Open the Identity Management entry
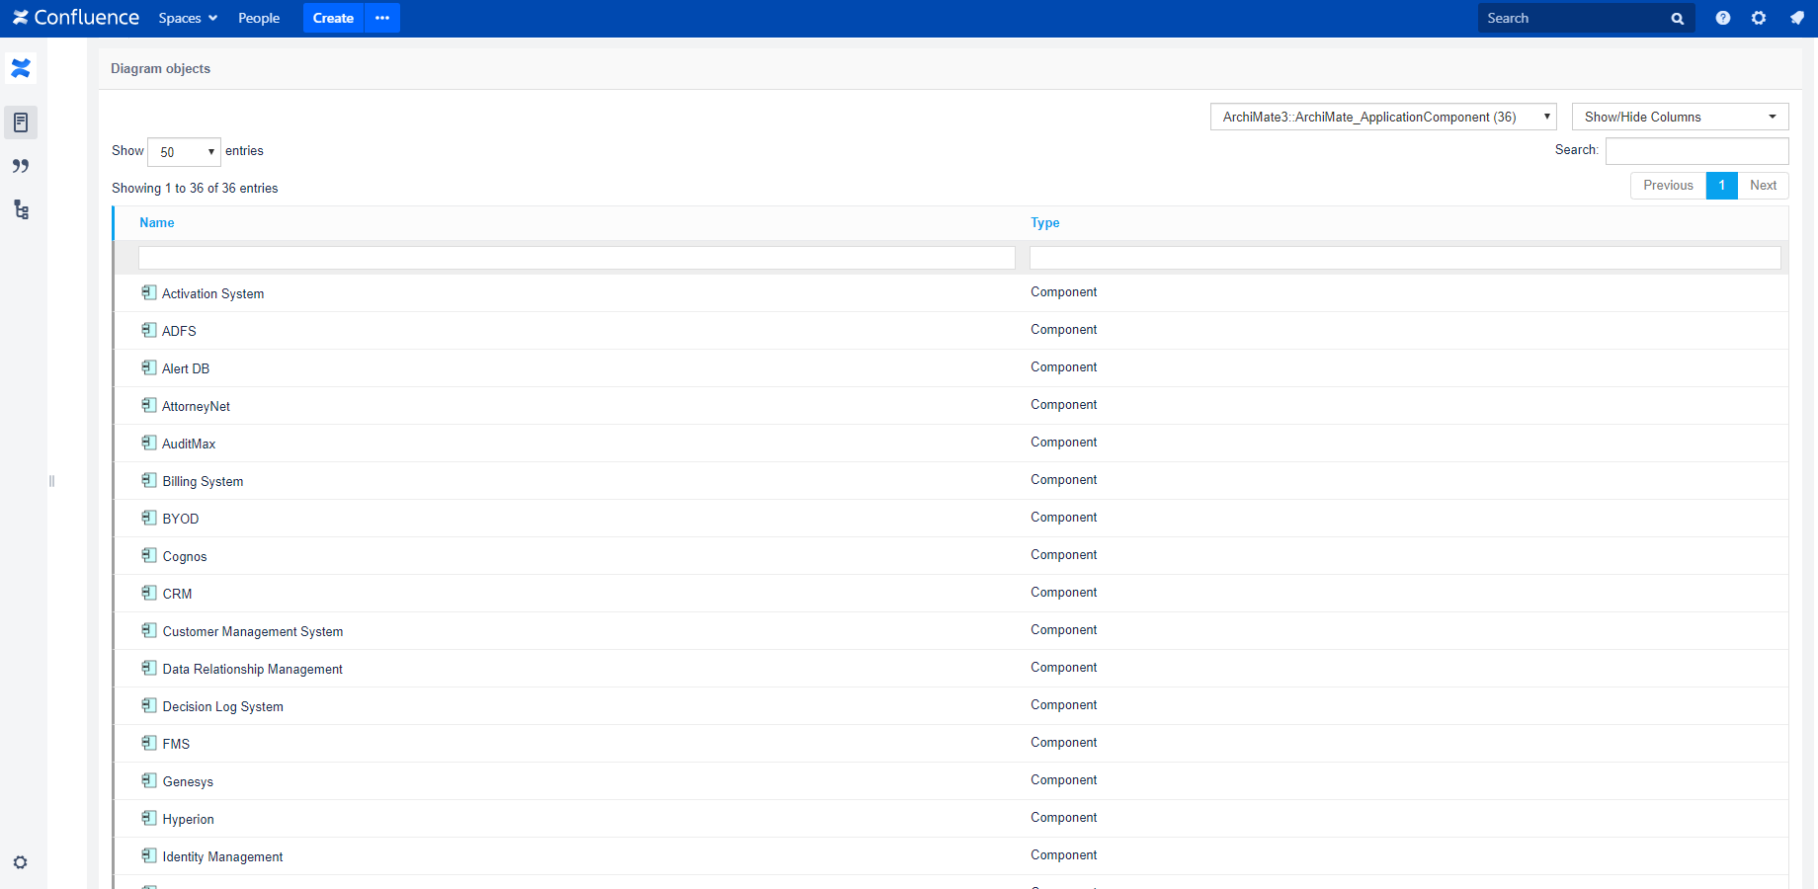This screenshot has width=1818, height=889. click(x=223, y=857)
